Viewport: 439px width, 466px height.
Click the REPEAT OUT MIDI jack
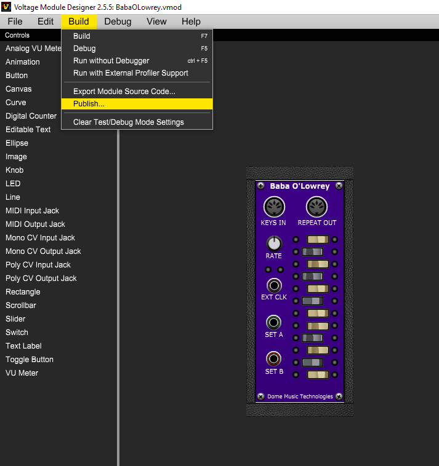316,207
